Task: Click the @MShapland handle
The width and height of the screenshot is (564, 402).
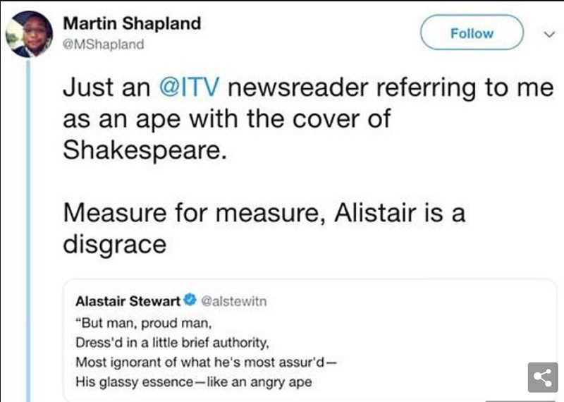Action: pyautogui.click(x=104, y=44)
